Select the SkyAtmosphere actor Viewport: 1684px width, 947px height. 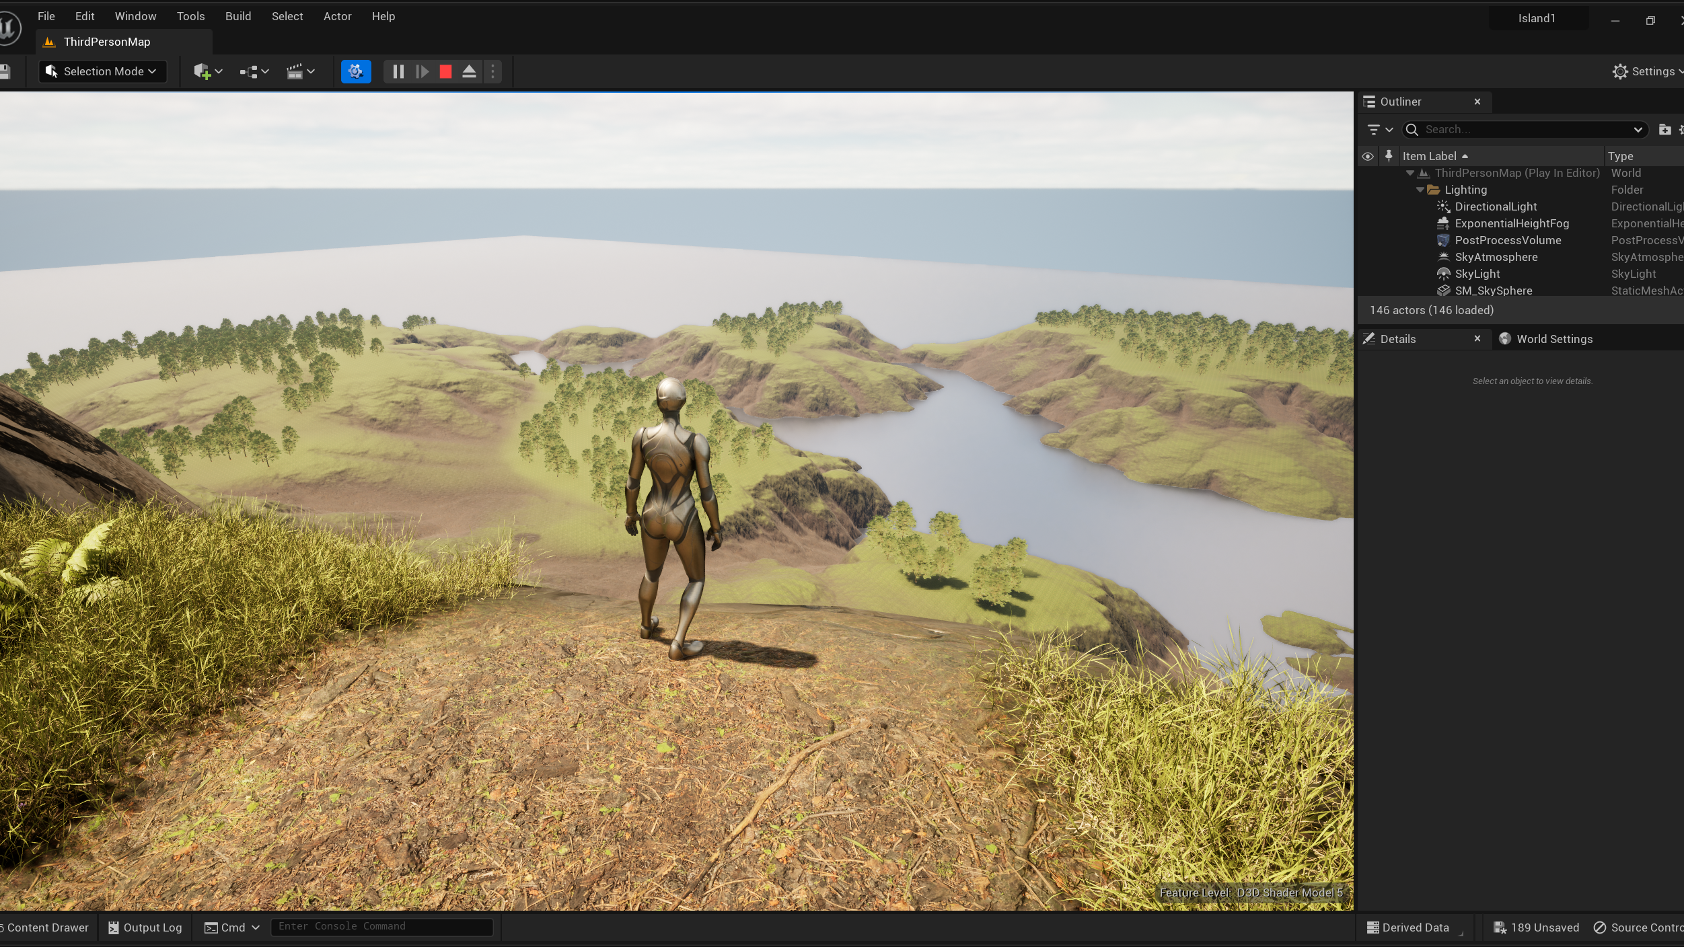1496,257
